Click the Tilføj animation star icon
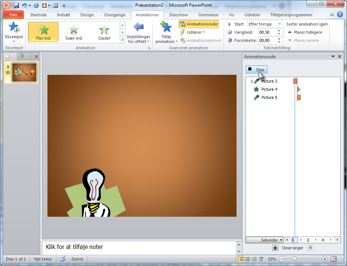The height and width of the screenshot is (266, 347). pyautogui.click(x=166, y=28)
